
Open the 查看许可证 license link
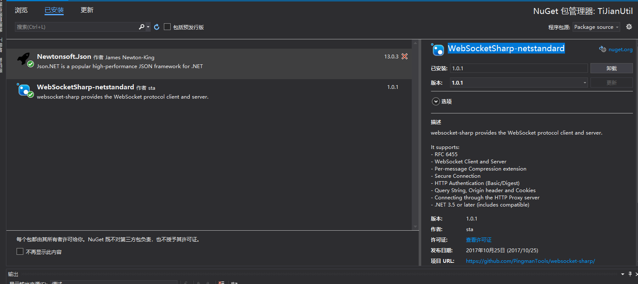click(479, 240)
